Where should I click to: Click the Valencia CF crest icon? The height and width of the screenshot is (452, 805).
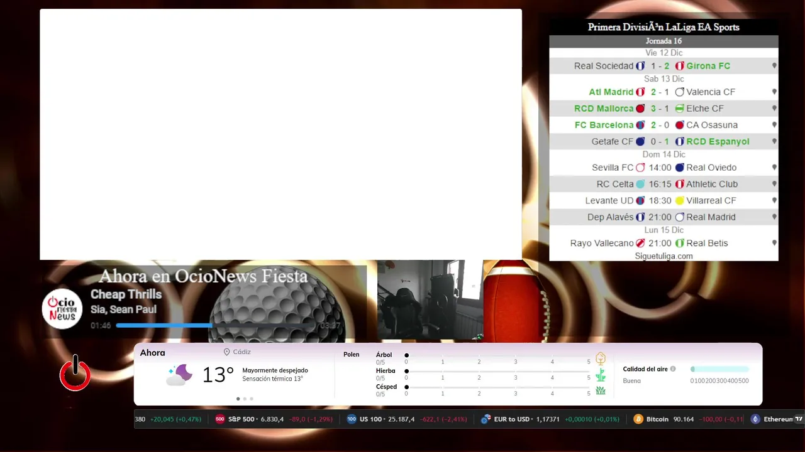click(x=679, y=92)
